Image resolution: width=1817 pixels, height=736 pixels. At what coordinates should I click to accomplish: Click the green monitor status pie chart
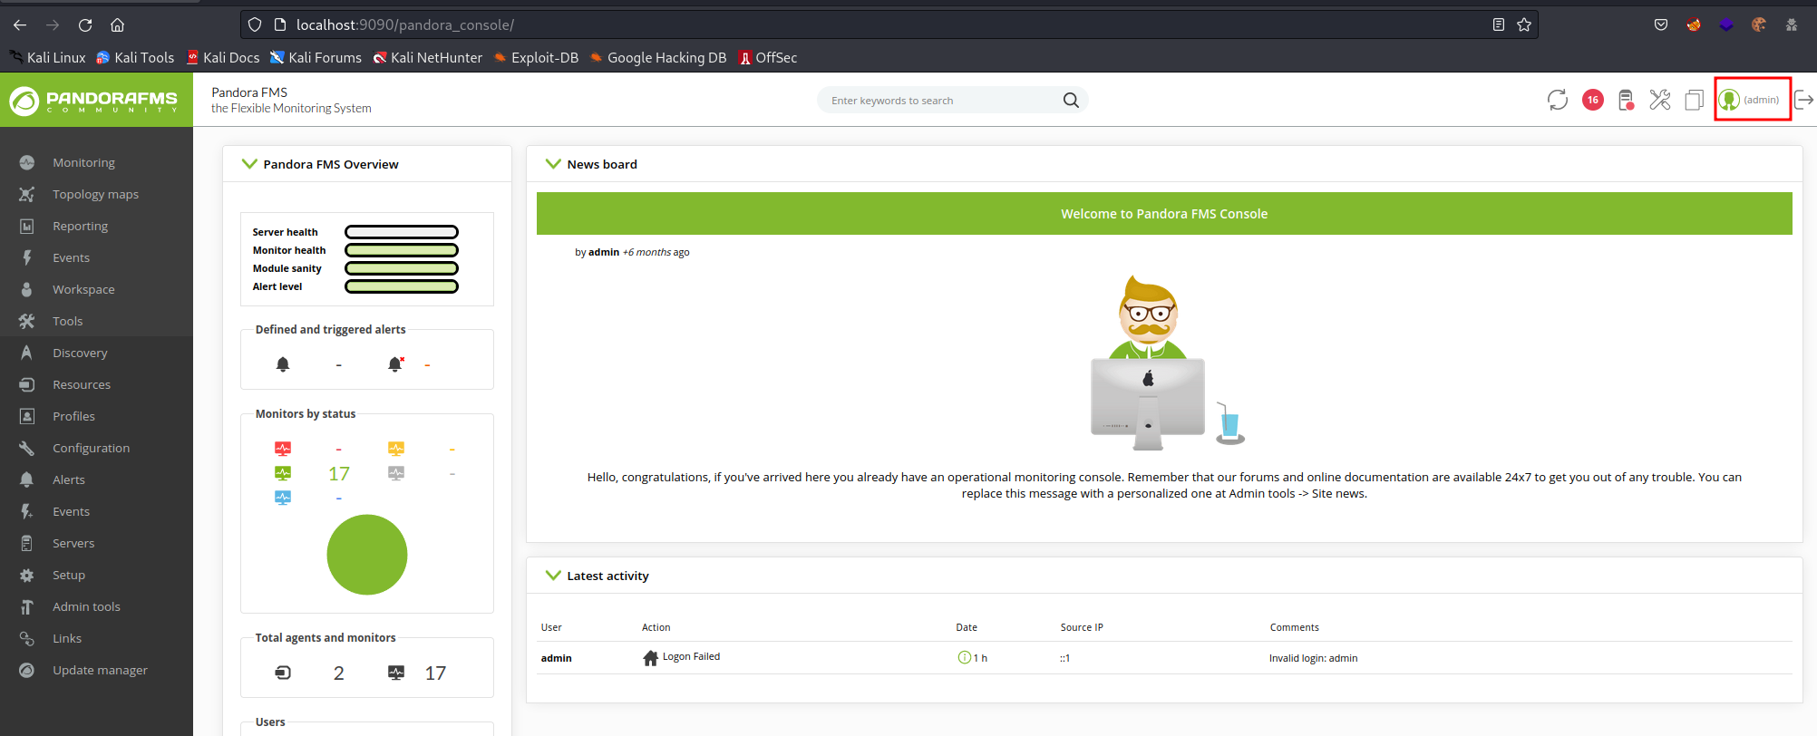367,555
